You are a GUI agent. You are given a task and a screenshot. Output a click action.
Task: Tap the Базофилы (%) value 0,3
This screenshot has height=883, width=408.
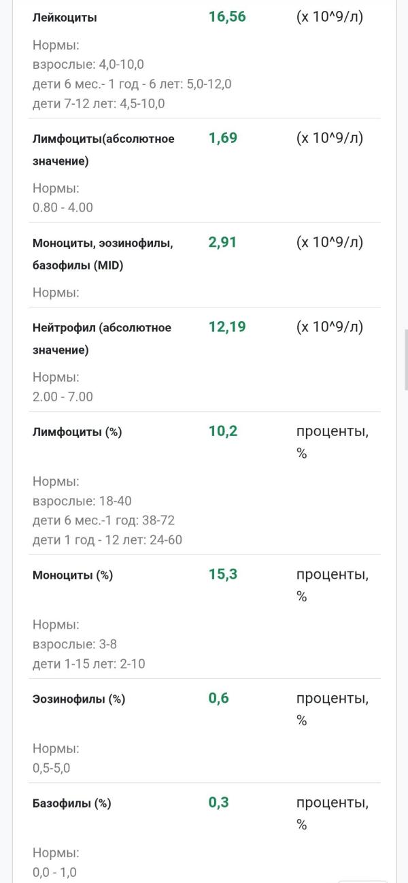point(219,802)
